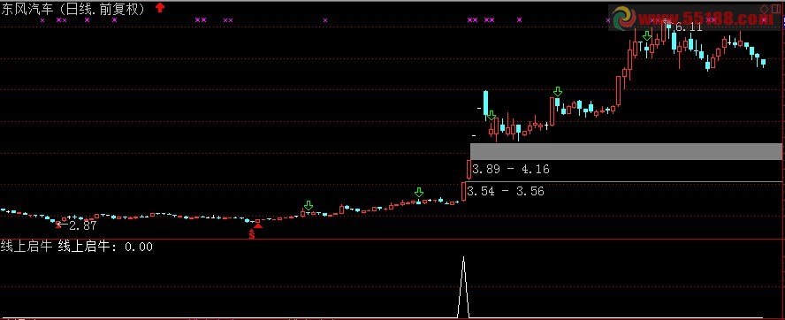
Task: Click the 3.89 - 4.16 gap label
Action: click(x=511, y=169)
